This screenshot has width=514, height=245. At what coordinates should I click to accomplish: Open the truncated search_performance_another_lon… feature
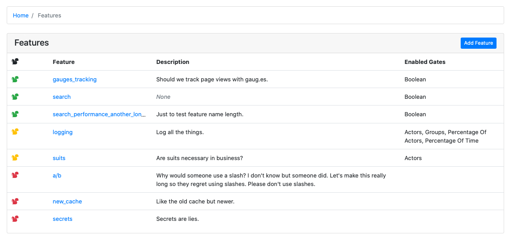point(99,114)
